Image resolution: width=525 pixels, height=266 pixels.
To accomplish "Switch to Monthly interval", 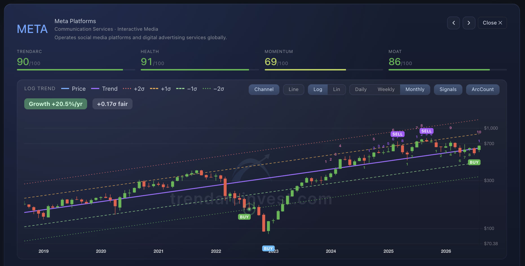I will (415, 89).
